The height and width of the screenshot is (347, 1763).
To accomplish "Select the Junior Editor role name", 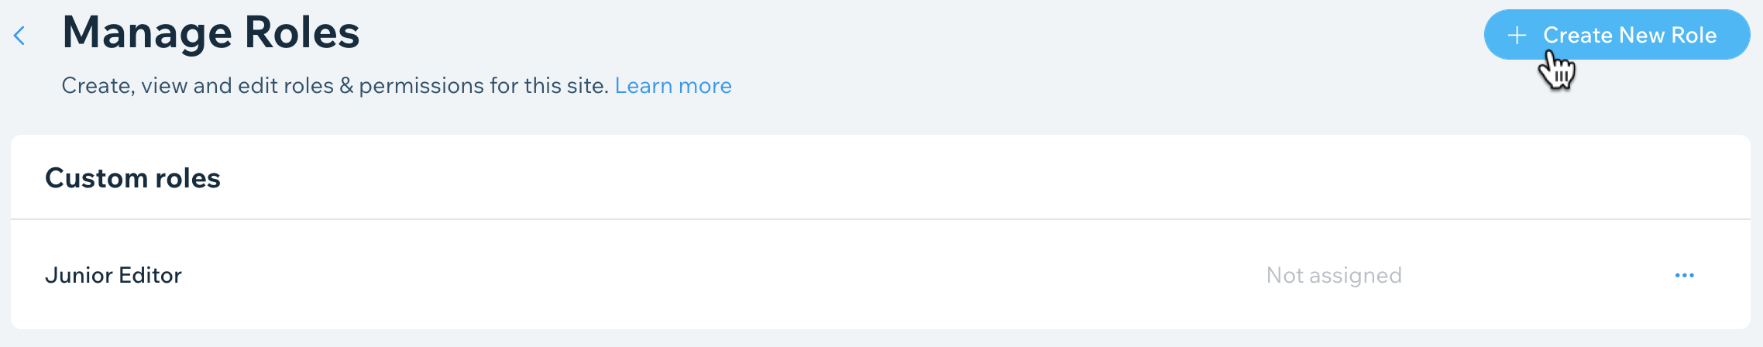I will [x=113, y=275].
